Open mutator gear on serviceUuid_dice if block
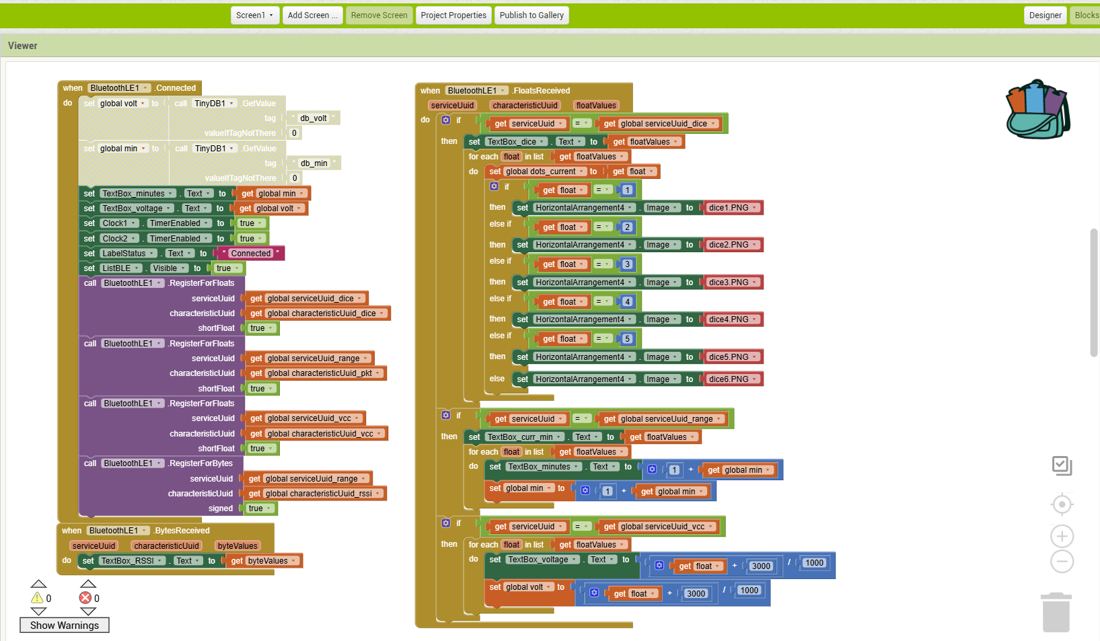 (x=446, y=120)
